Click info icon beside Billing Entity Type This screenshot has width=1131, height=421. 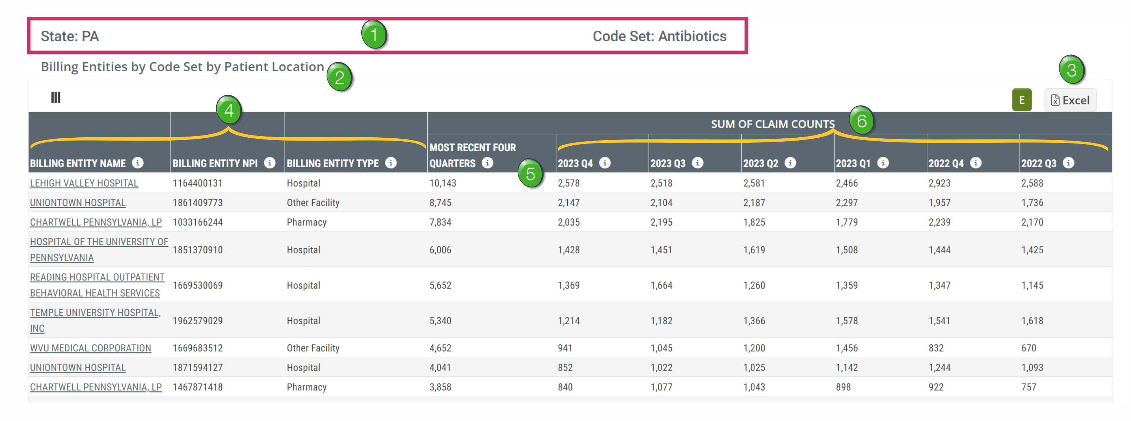(x=390, y=163)
